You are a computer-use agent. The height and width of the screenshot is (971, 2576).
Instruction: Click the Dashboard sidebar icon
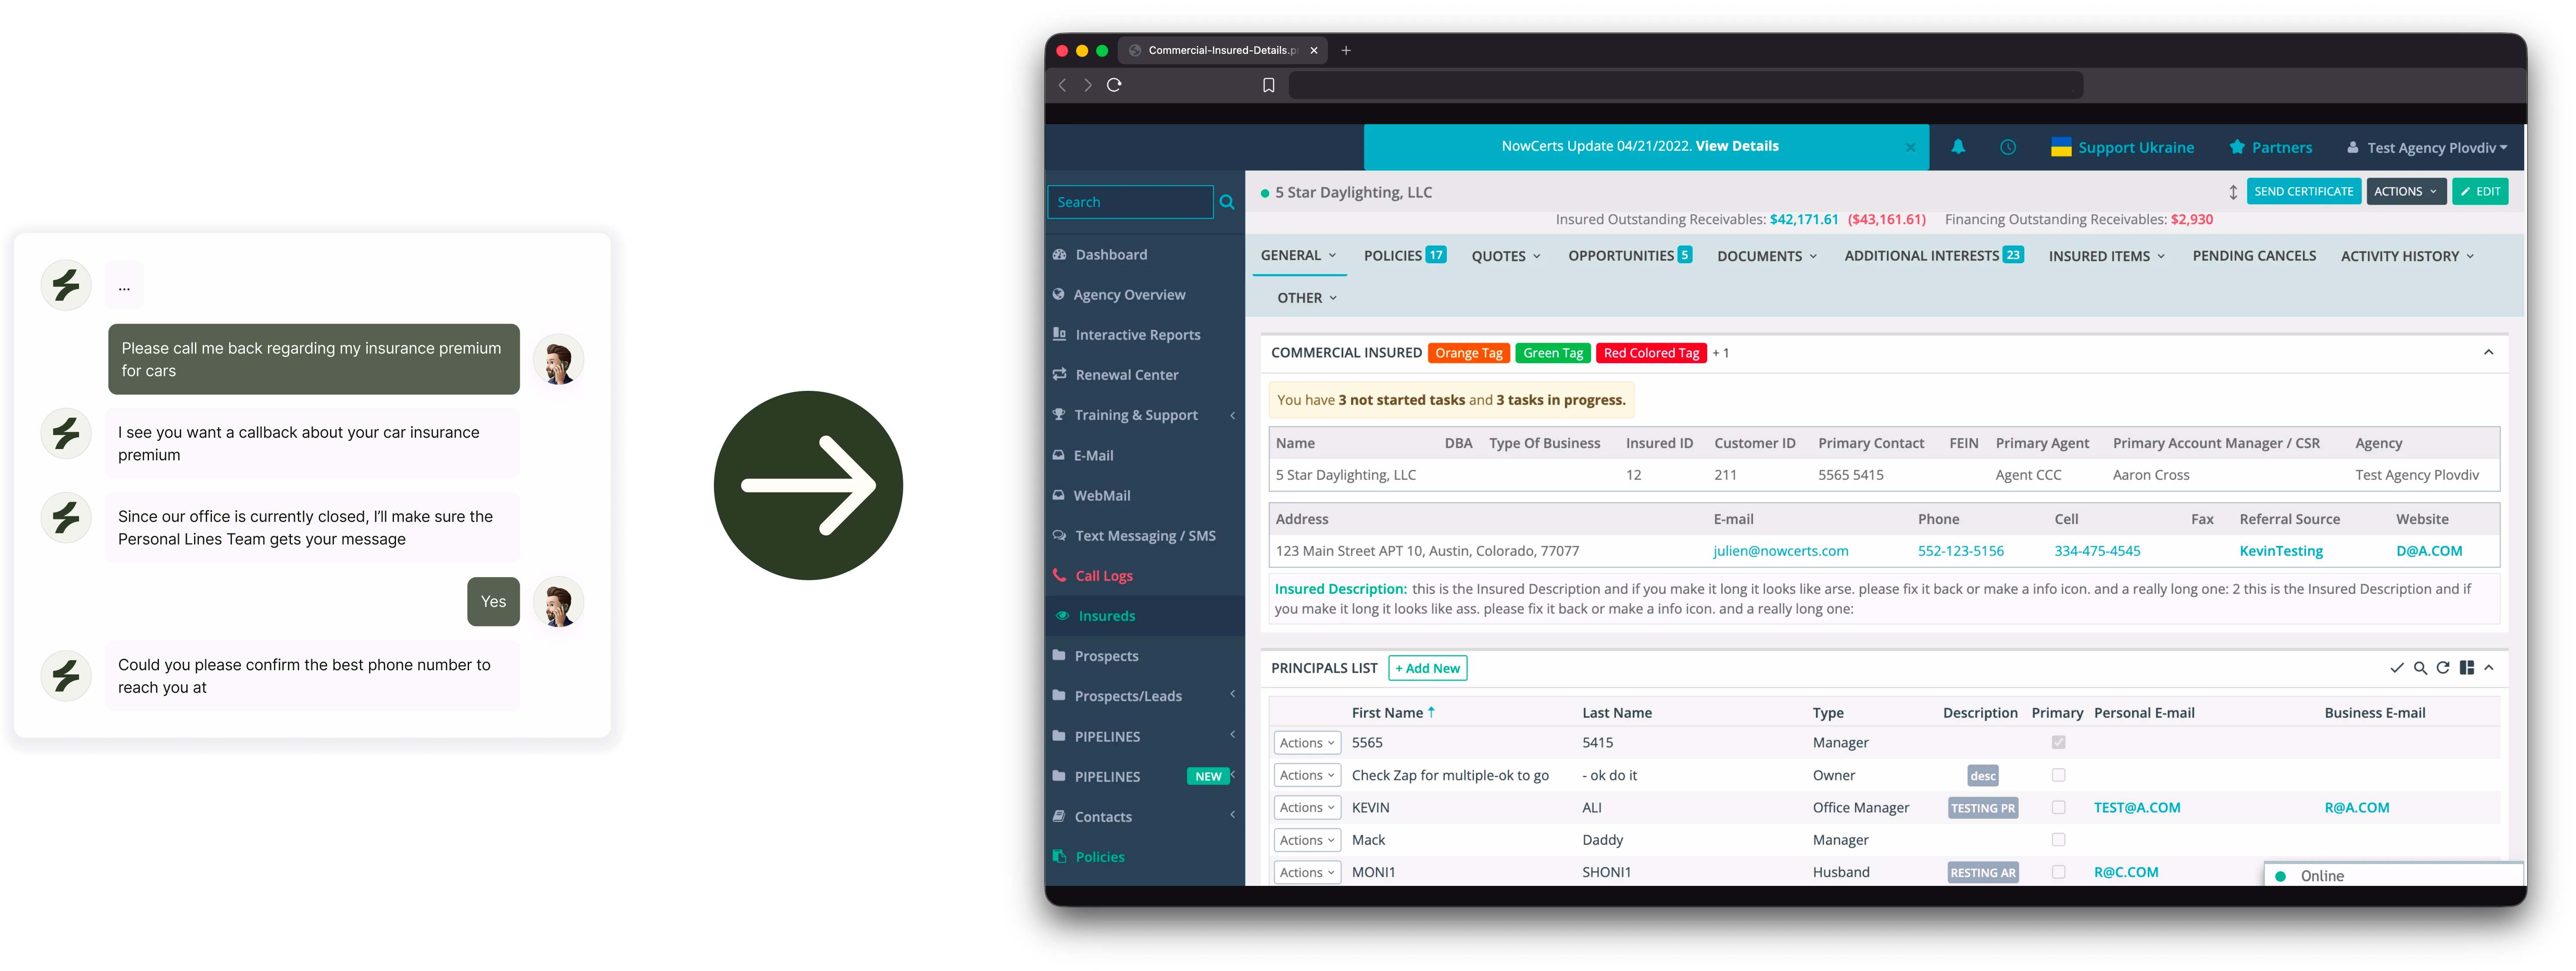(1060, 255)
